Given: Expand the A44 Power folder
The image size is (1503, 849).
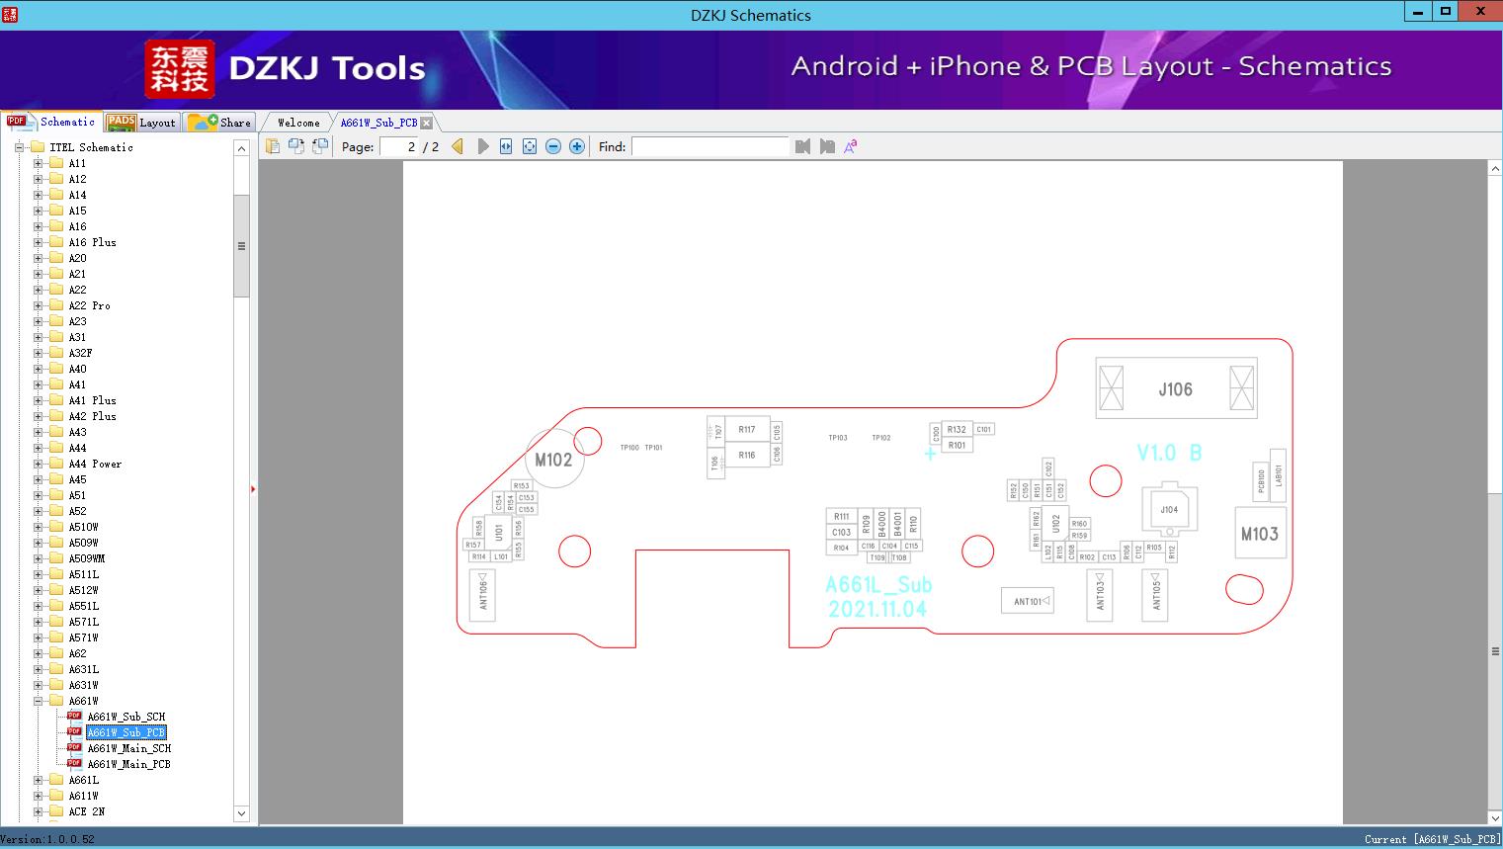Looking at the screenshot, I should [39, 464].
